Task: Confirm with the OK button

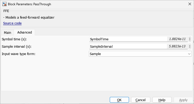Action: (119, 100)
